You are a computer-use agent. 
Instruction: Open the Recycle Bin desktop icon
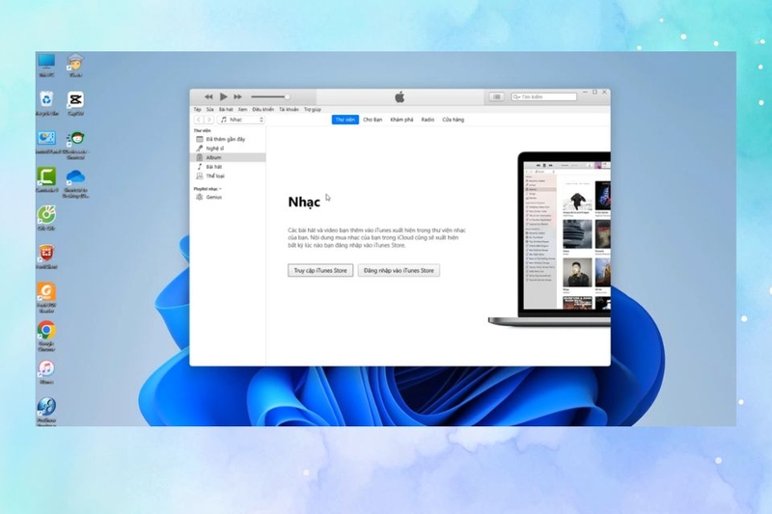point(46,103)
